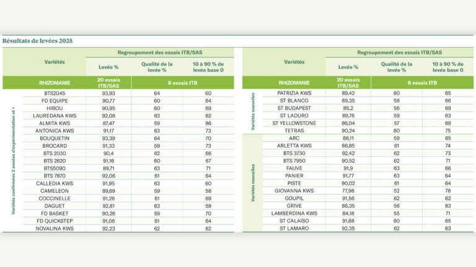476x267 pixels.
Task: Click ST LADURO variety name
Action: 294,116
